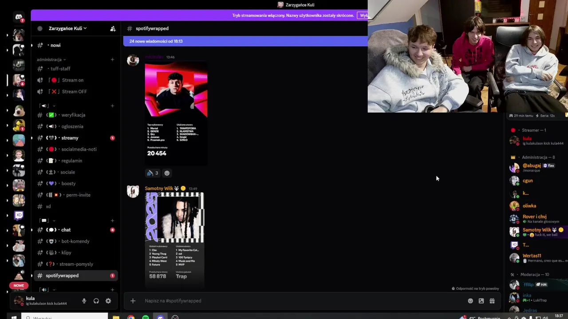The width and height of the screenshot is (568, 319).
Task: Open Chrome from the taskbar
Action: pos(131,317)
